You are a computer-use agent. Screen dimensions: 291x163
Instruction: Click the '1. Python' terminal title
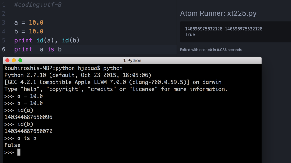132,61
